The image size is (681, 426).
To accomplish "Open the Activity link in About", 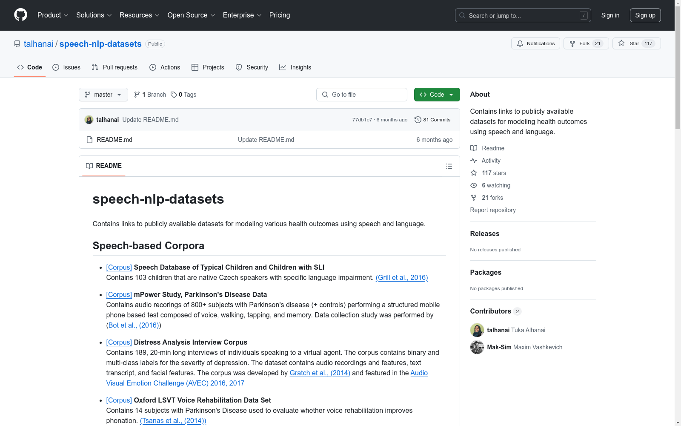I will 486,161.
